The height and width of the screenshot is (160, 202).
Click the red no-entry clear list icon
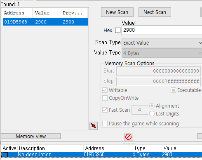129,137
